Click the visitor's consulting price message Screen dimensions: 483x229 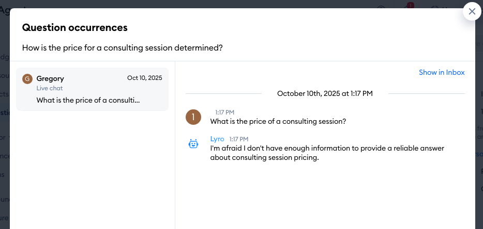click(x=278, y=122)
